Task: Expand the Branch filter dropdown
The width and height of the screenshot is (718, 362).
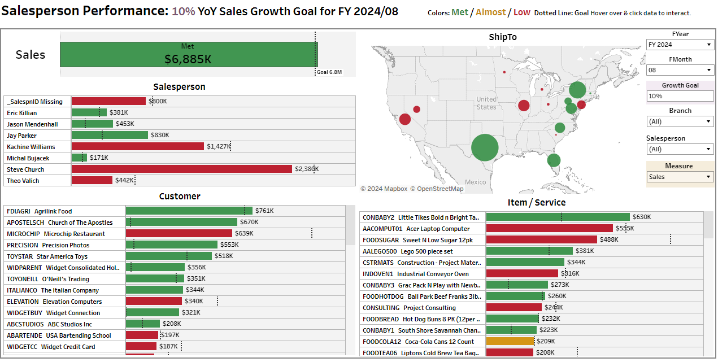Action: pyautogui.click(x=680, y=121)
